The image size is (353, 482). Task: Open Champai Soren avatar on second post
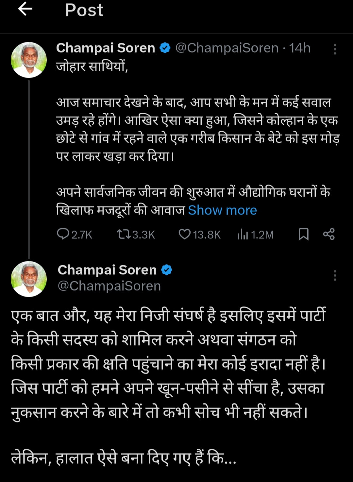click(29, 279)
